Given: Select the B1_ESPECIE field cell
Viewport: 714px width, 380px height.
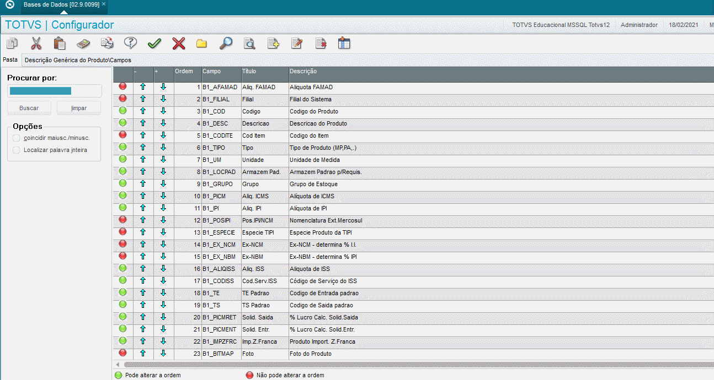Looking at the screenshot, I should 221,232.
